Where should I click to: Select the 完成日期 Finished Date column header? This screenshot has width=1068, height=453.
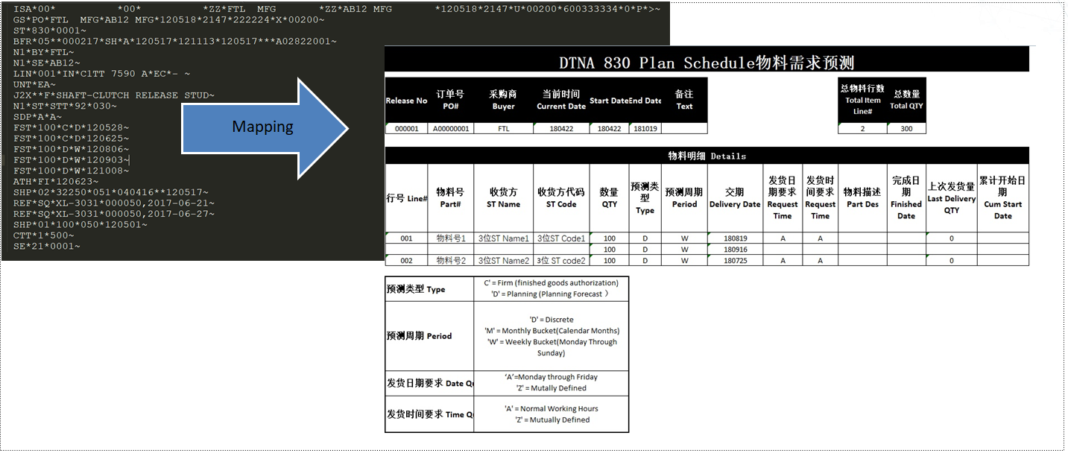point(906,198)
